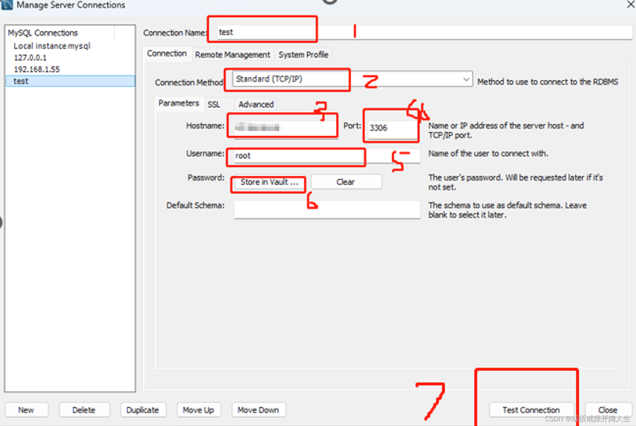This screenshot has width=636, height=426.
Task: Click the Duplicate button
Action: click(x=142, y=410)
